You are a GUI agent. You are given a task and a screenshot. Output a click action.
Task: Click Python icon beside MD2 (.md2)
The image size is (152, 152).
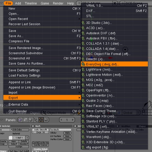(x=83, y=85)
